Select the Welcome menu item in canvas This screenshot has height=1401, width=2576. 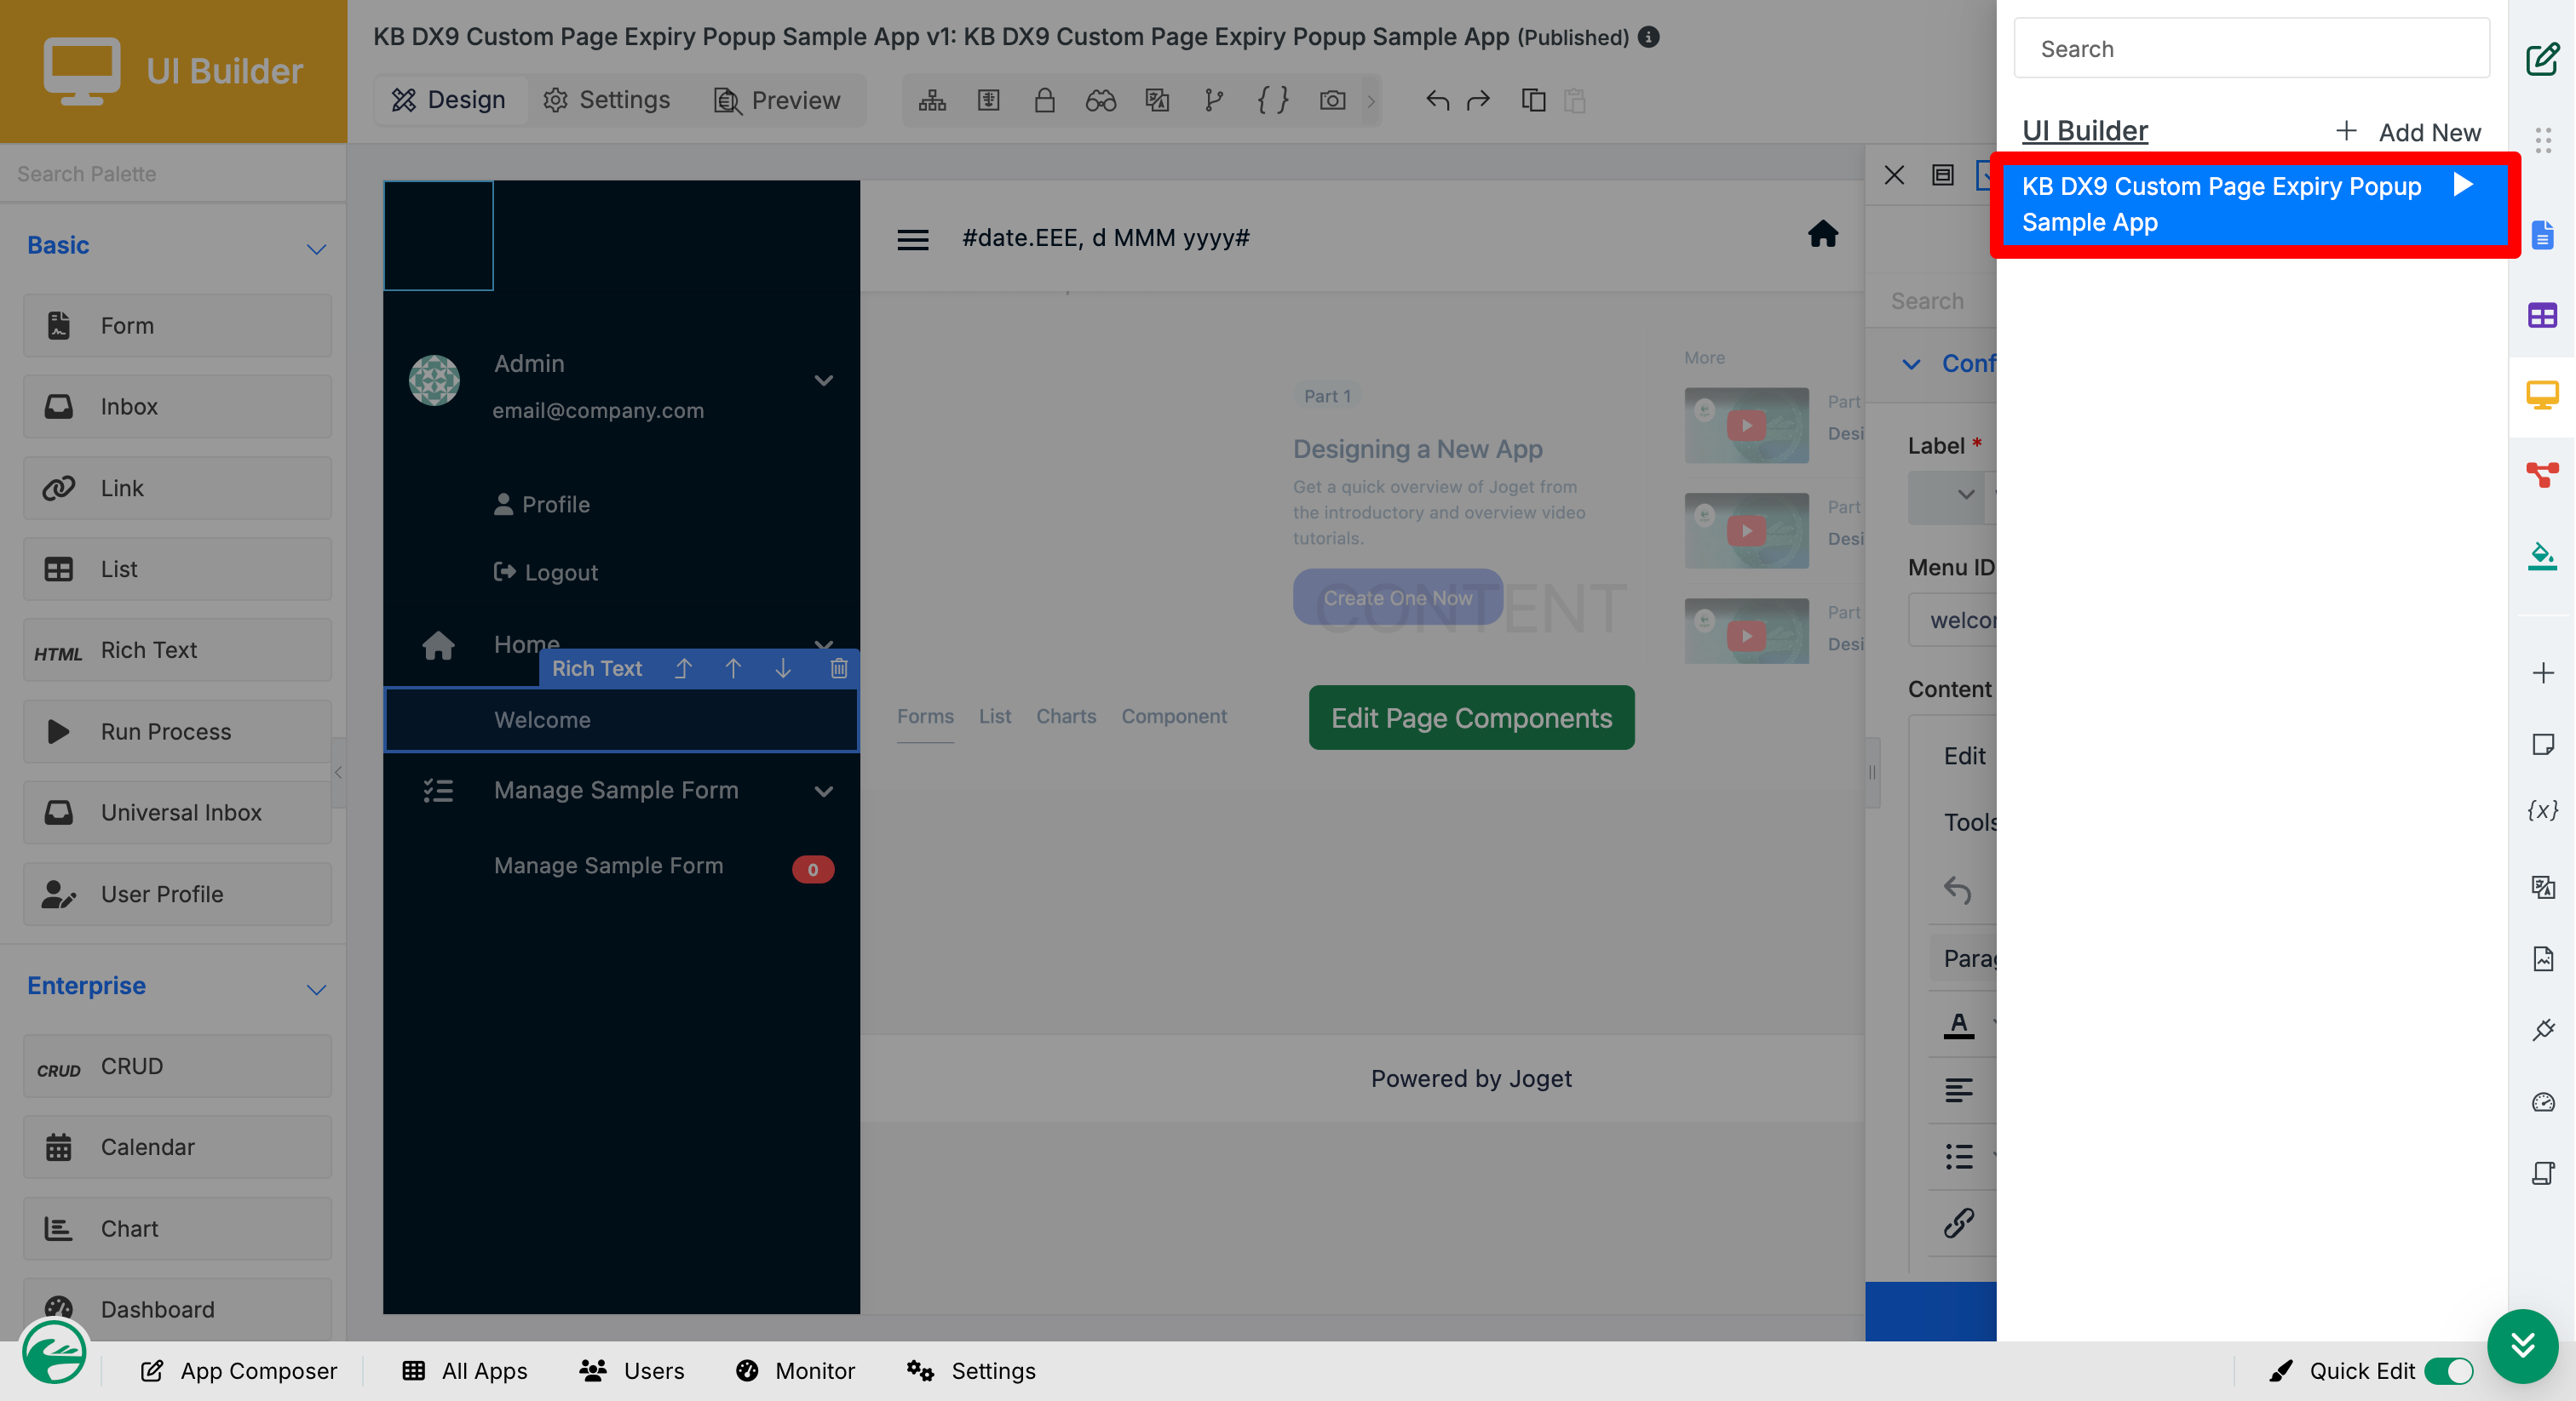[x=621, y=719]
